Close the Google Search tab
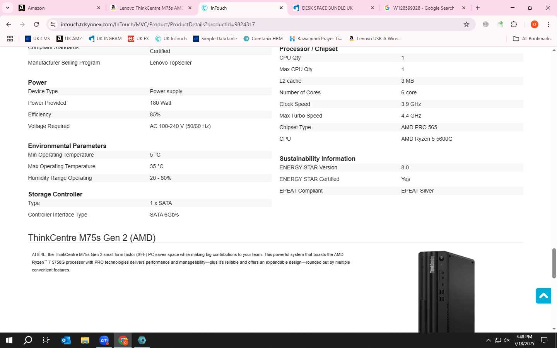Image resolution: width=557 pixels, height=348 pixels. pos(464,8)
